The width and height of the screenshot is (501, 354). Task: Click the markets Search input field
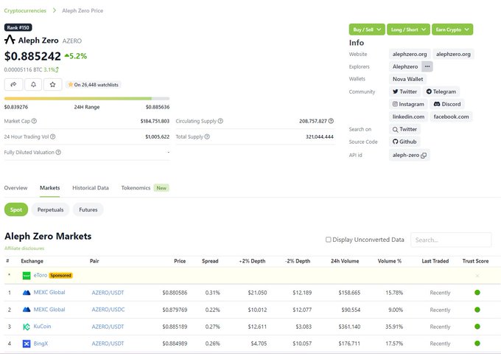click(451, 240)
